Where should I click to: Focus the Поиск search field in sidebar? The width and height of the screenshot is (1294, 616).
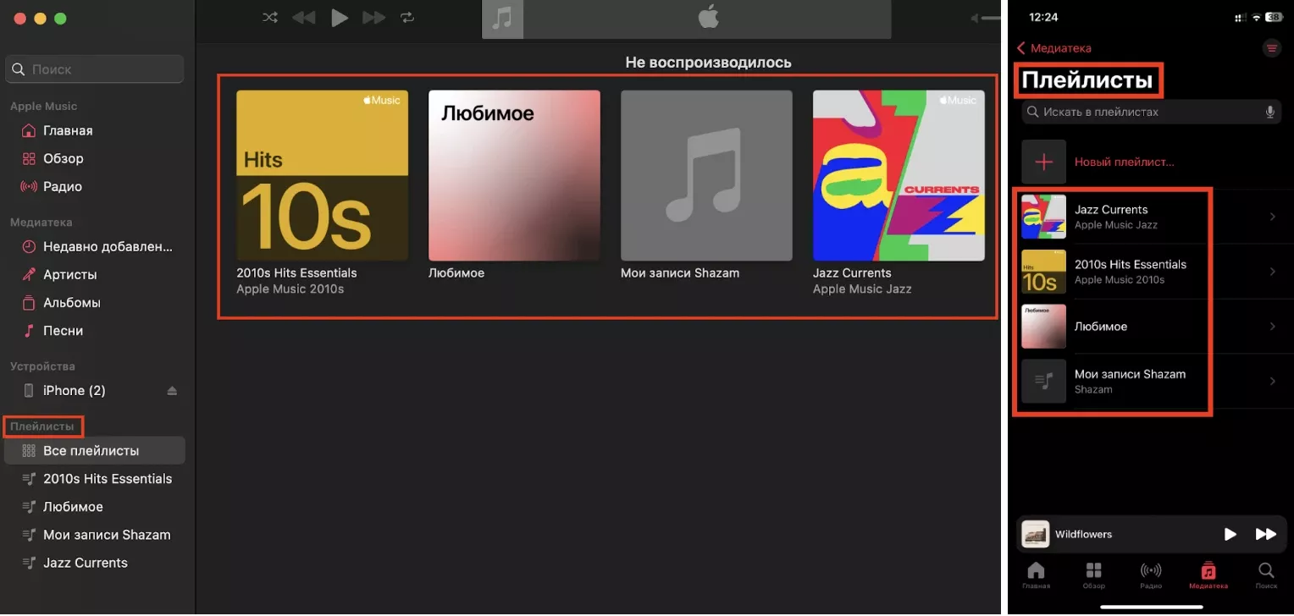coord(95,69)
